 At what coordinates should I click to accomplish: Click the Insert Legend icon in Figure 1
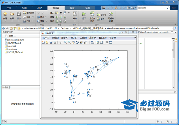click(x=101, y=42)
